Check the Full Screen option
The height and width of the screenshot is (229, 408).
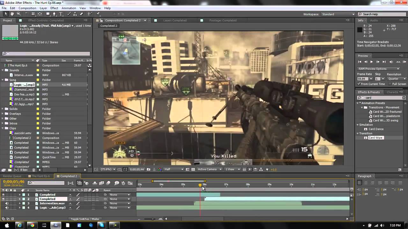[x=390, y=84]
